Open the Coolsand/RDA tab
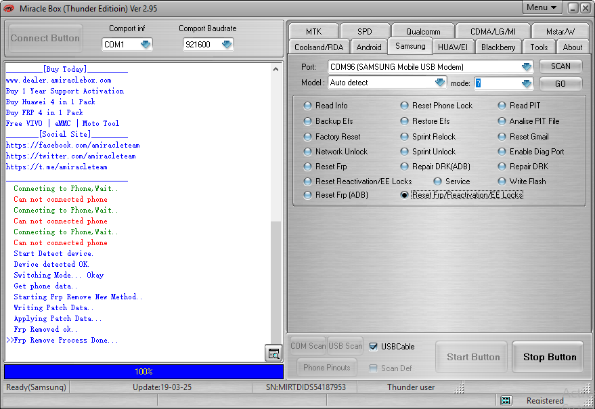The image size is (595, 409). tap(319, 47)
